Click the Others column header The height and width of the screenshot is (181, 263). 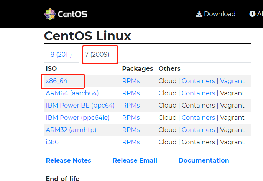click(x=169, y=68)
